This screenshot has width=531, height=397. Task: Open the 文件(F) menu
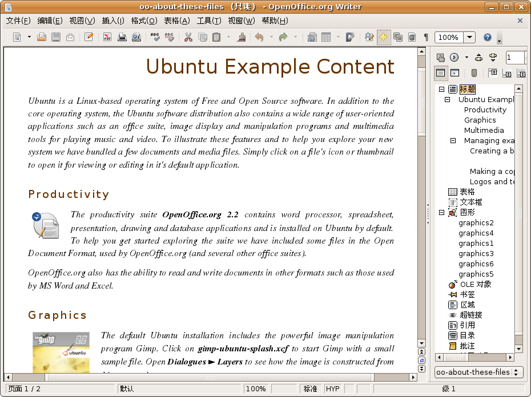pyautogui.click(x=18, y=21)
